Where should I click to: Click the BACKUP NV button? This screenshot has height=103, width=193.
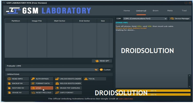point(18,83)
